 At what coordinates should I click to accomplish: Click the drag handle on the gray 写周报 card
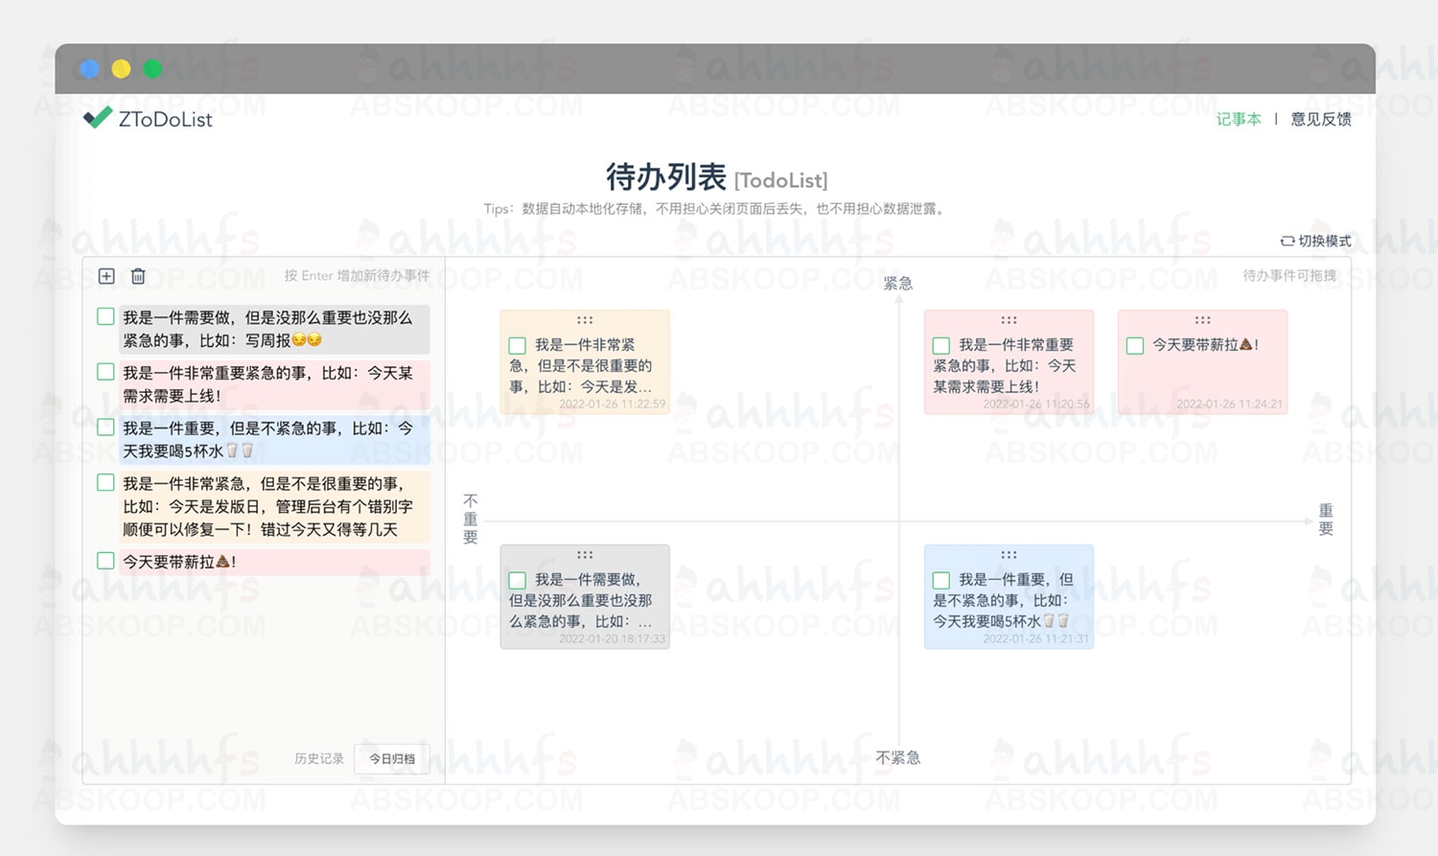point(585,554)
